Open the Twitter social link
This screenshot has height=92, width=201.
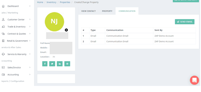pyautogui.click(x=52, y=64)
